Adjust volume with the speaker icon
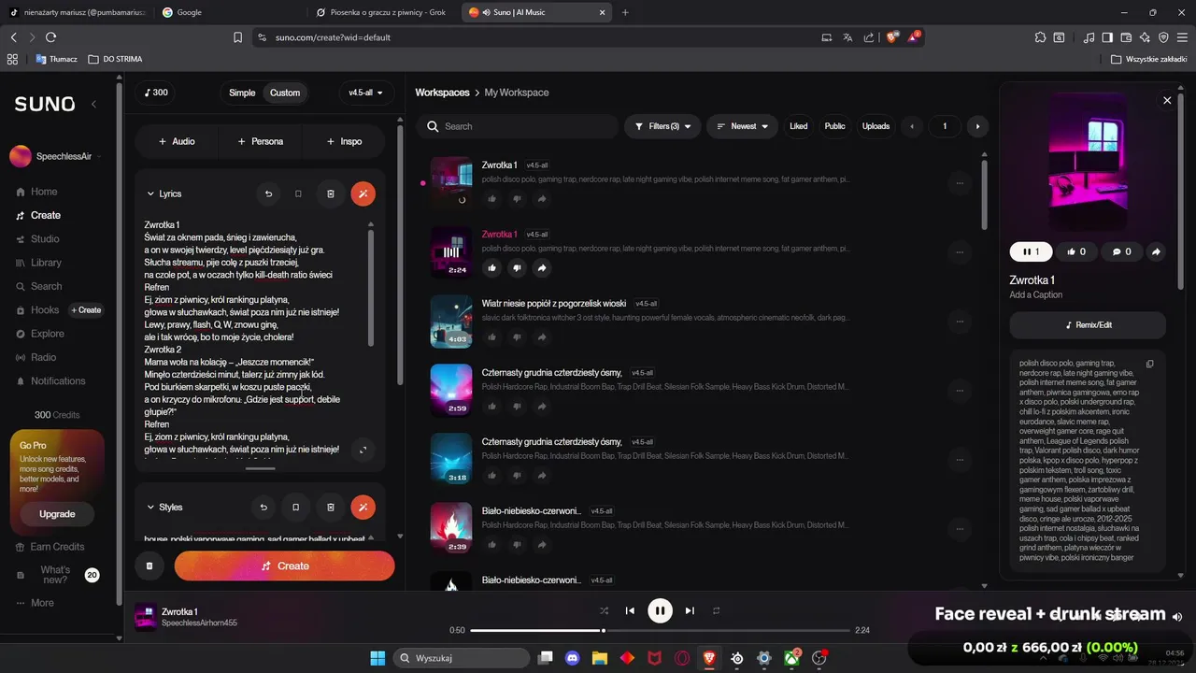The width and height of the screenshot is (1196, 673). (x=1177, y=616)
